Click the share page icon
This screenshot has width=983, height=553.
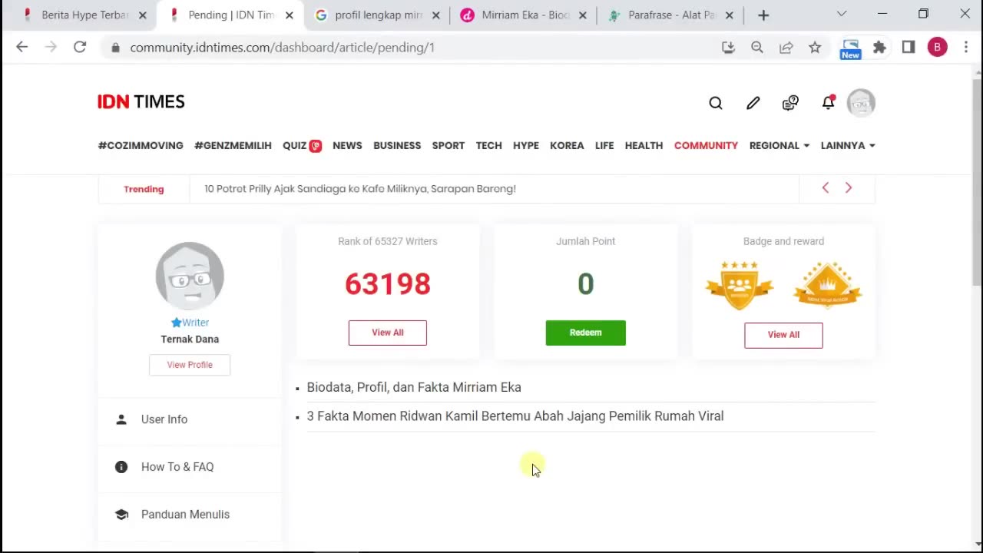786,48
